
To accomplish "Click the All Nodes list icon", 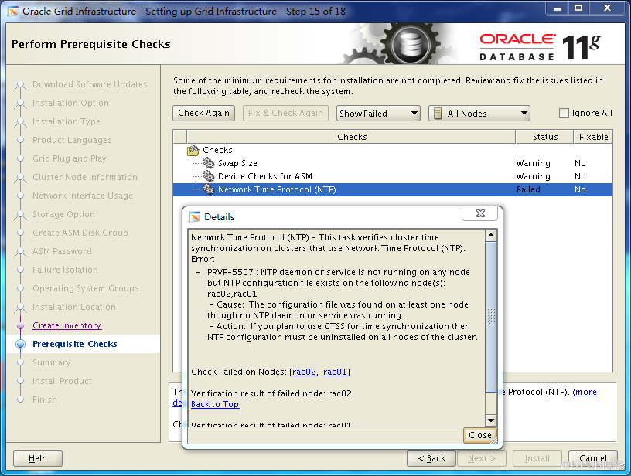I will click(x=438, y=114).
